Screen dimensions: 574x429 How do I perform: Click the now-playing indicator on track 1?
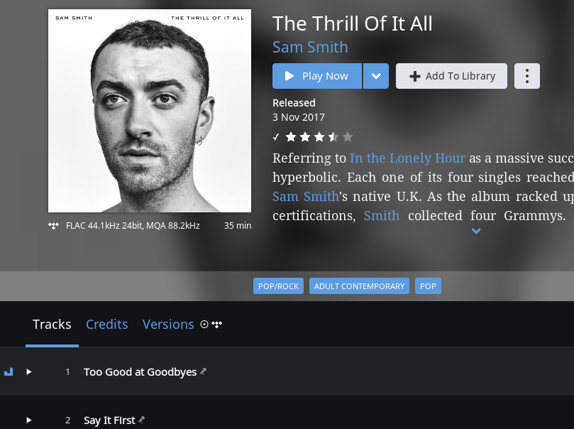pyautogui.click(x=9, y=372)
